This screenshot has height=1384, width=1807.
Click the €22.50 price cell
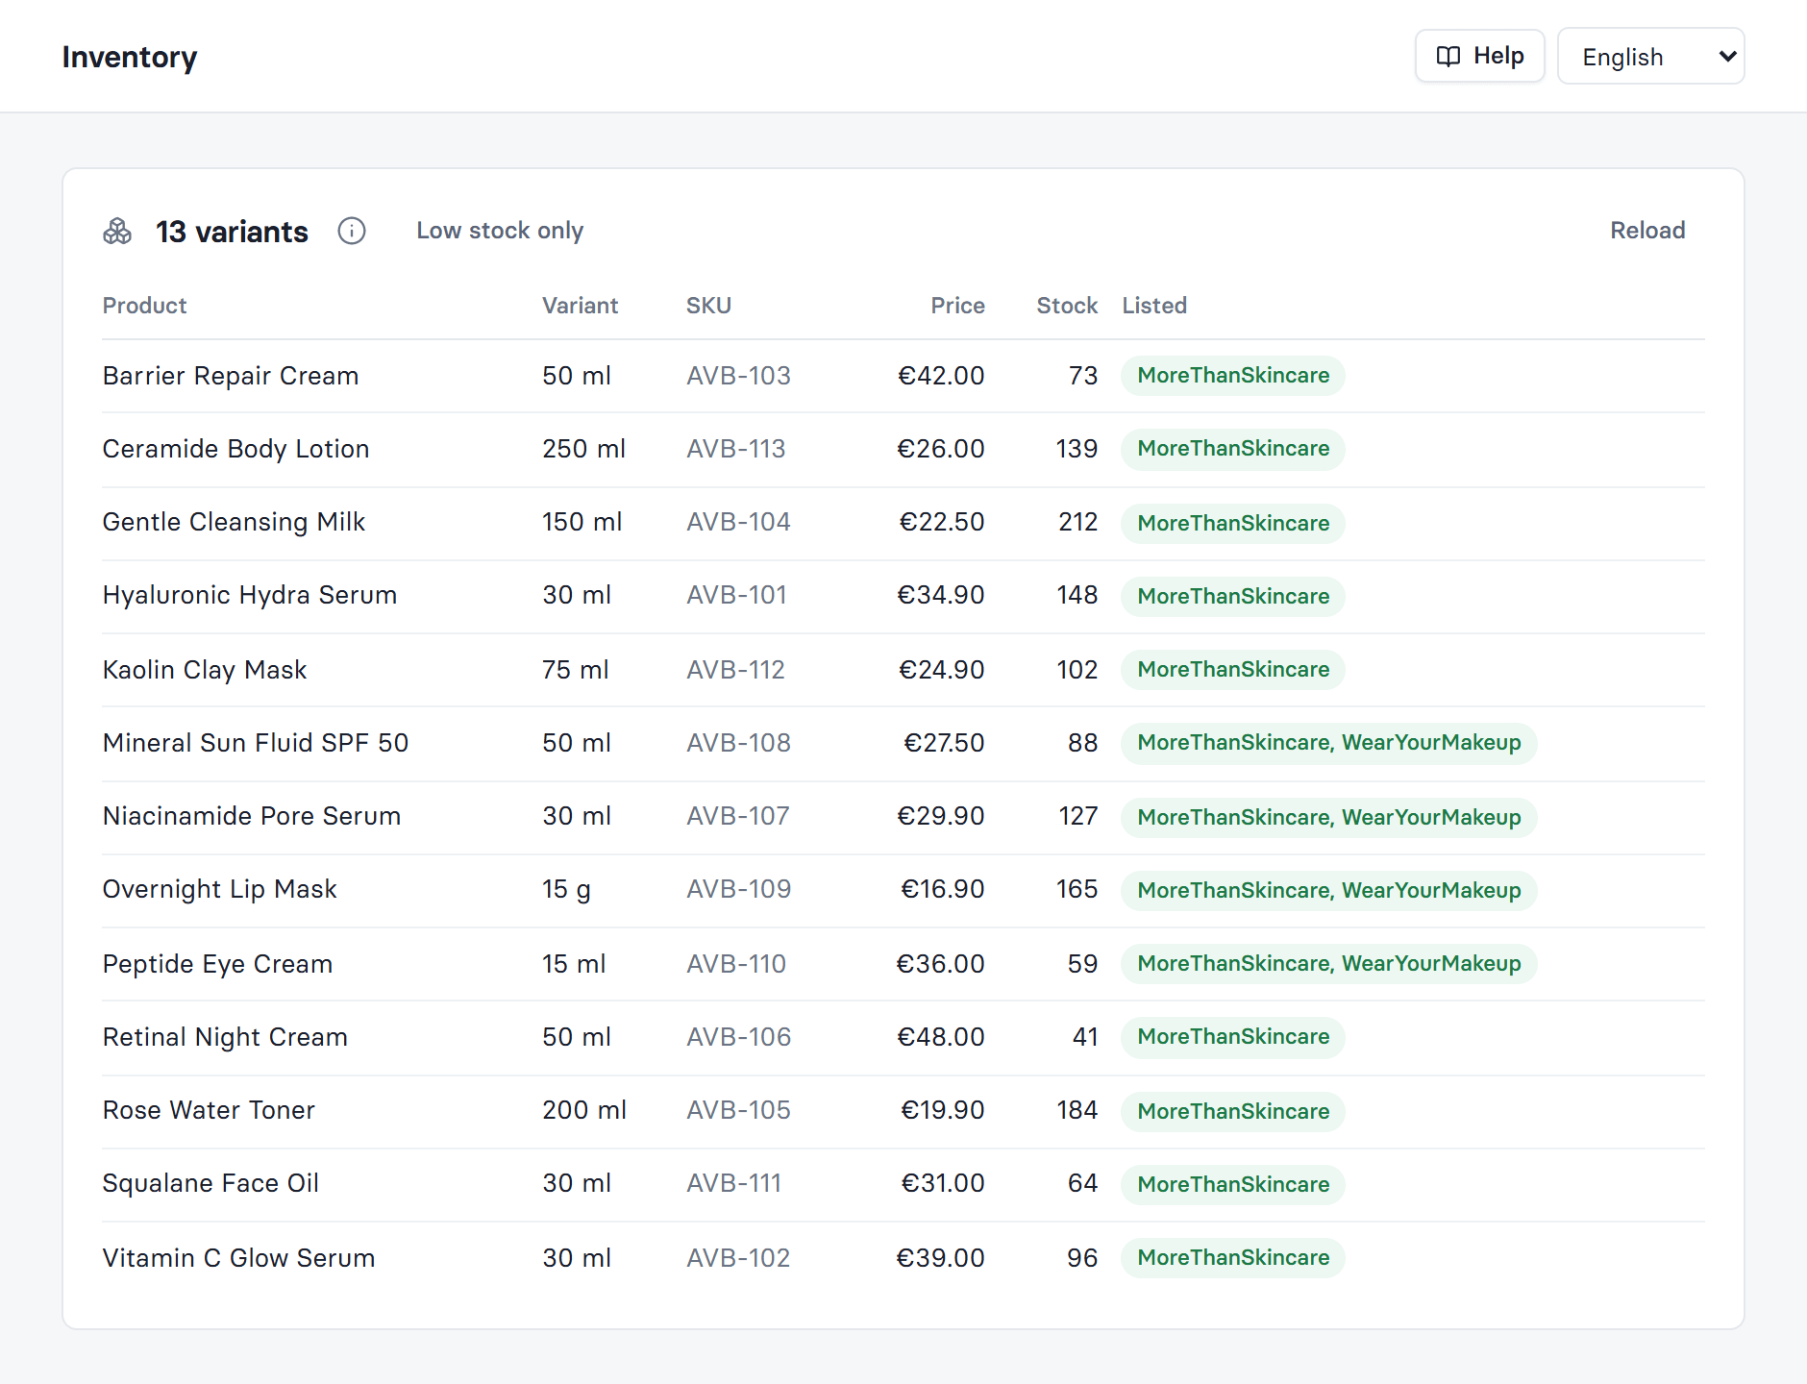click(942, 522)
